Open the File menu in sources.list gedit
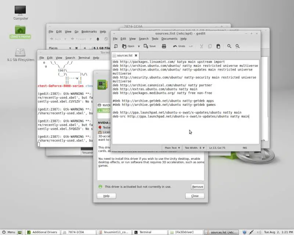The width and height of the screenshot is (294, 235). coord(115,39)
